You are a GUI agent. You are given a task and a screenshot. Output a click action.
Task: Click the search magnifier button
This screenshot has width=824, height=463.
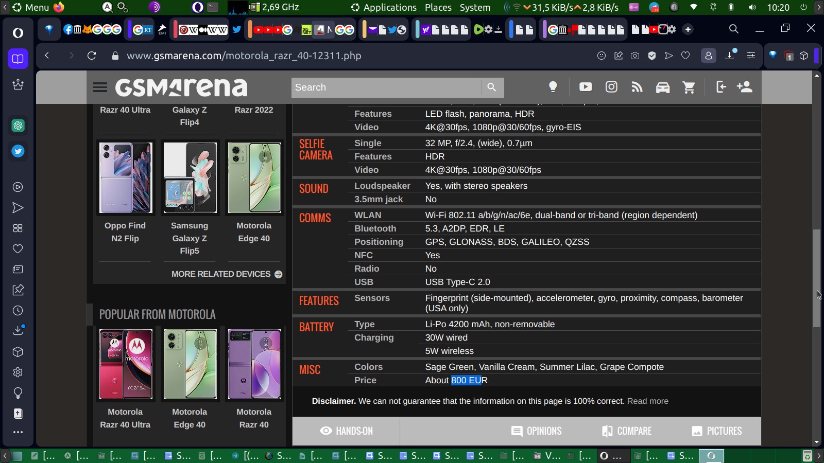(x=492, y=87)
